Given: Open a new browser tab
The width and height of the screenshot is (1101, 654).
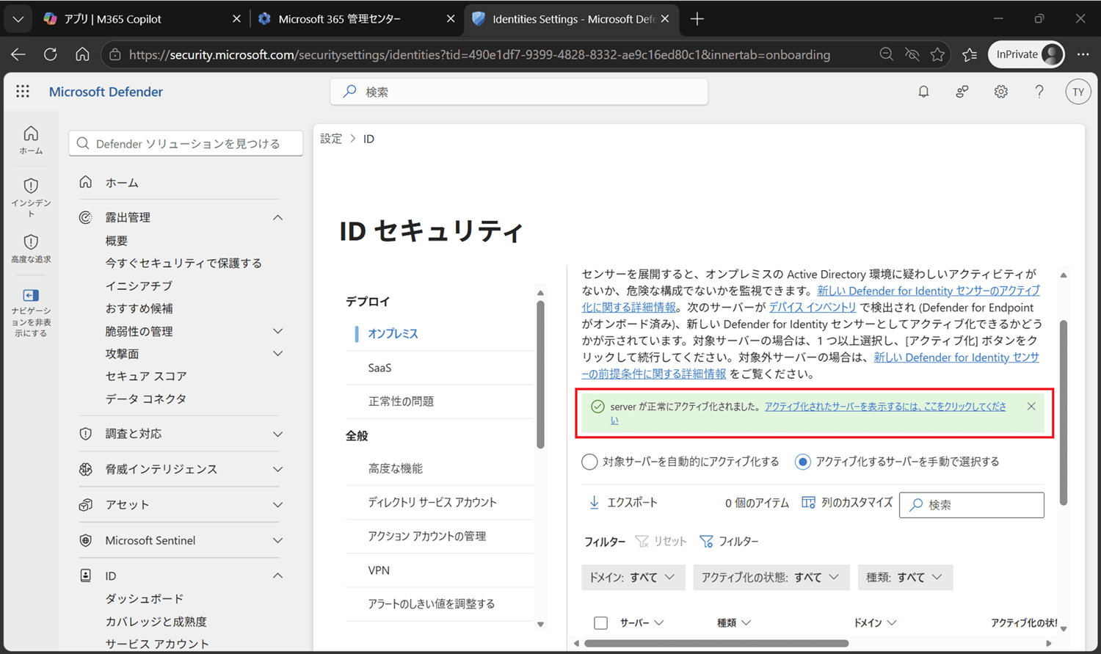Looking at the screenshot, I should [697, 19].
